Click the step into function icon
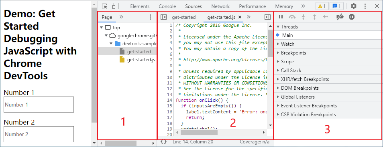The width and height of the screenshot is (383, 147). (x=304, y=17)
